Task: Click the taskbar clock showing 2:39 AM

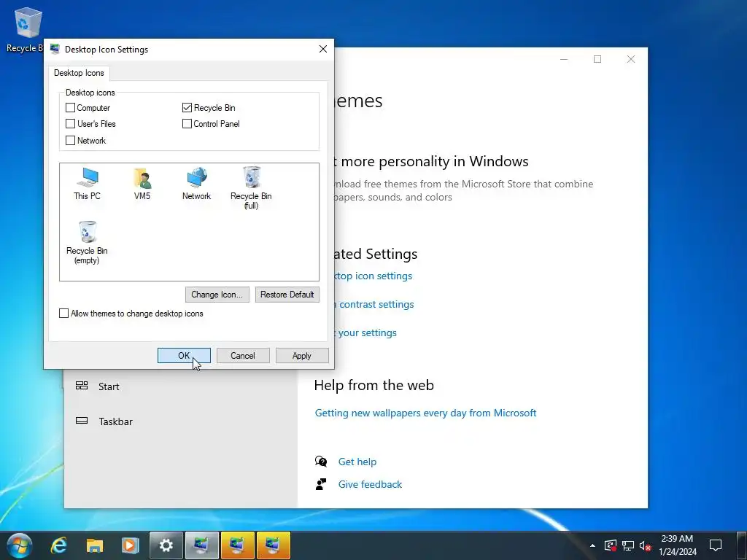Action: pos(678,545)
